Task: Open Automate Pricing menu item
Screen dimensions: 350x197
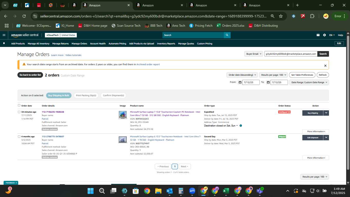Action: click(117, 44)
